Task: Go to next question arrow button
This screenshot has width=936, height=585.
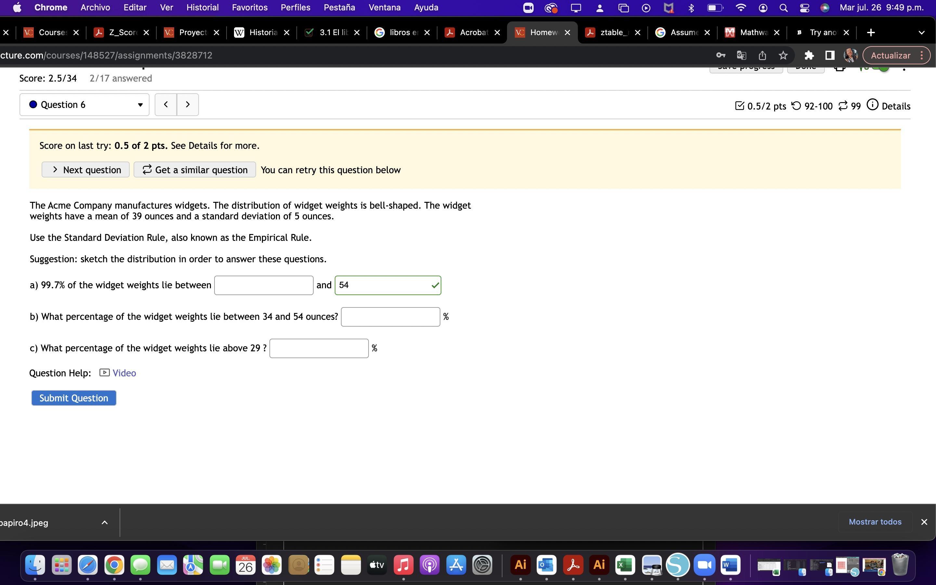Action: click(188, 104)
